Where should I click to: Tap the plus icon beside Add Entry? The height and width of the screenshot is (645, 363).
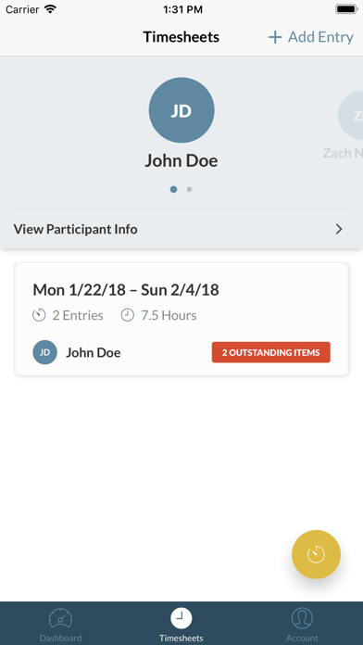pyautogui.click(x=275, y=37)
